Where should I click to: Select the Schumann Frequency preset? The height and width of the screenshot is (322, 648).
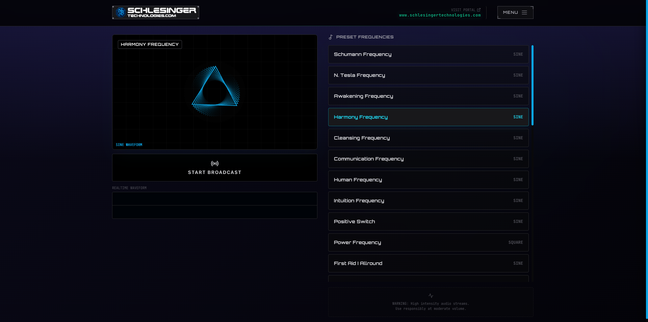(428, 54)
